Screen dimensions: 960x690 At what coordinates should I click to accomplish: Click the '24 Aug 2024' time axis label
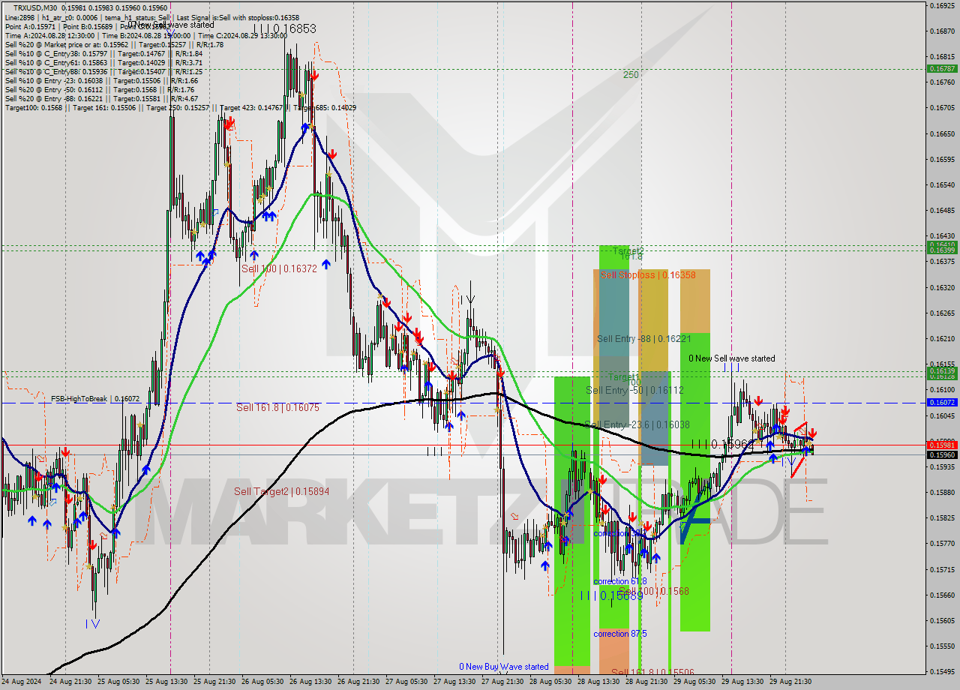pos(21,682)
